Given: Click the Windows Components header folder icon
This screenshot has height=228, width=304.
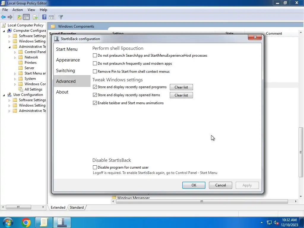Looking at the screenshot, I should point(53,26).
